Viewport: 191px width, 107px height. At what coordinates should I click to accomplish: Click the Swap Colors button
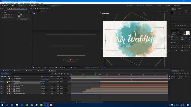coord(24,19)
